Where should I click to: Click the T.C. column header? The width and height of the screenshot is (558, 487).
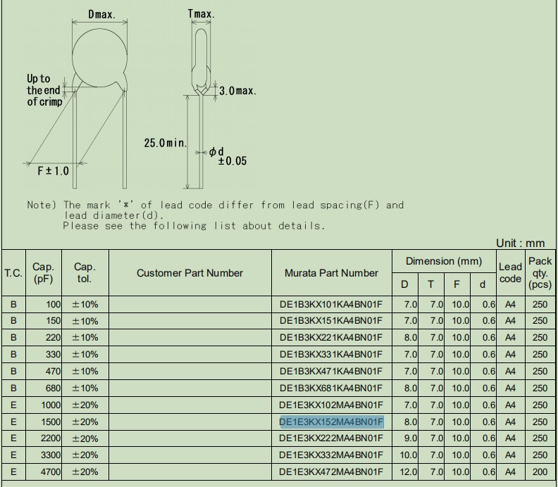[x=13, y=273]
